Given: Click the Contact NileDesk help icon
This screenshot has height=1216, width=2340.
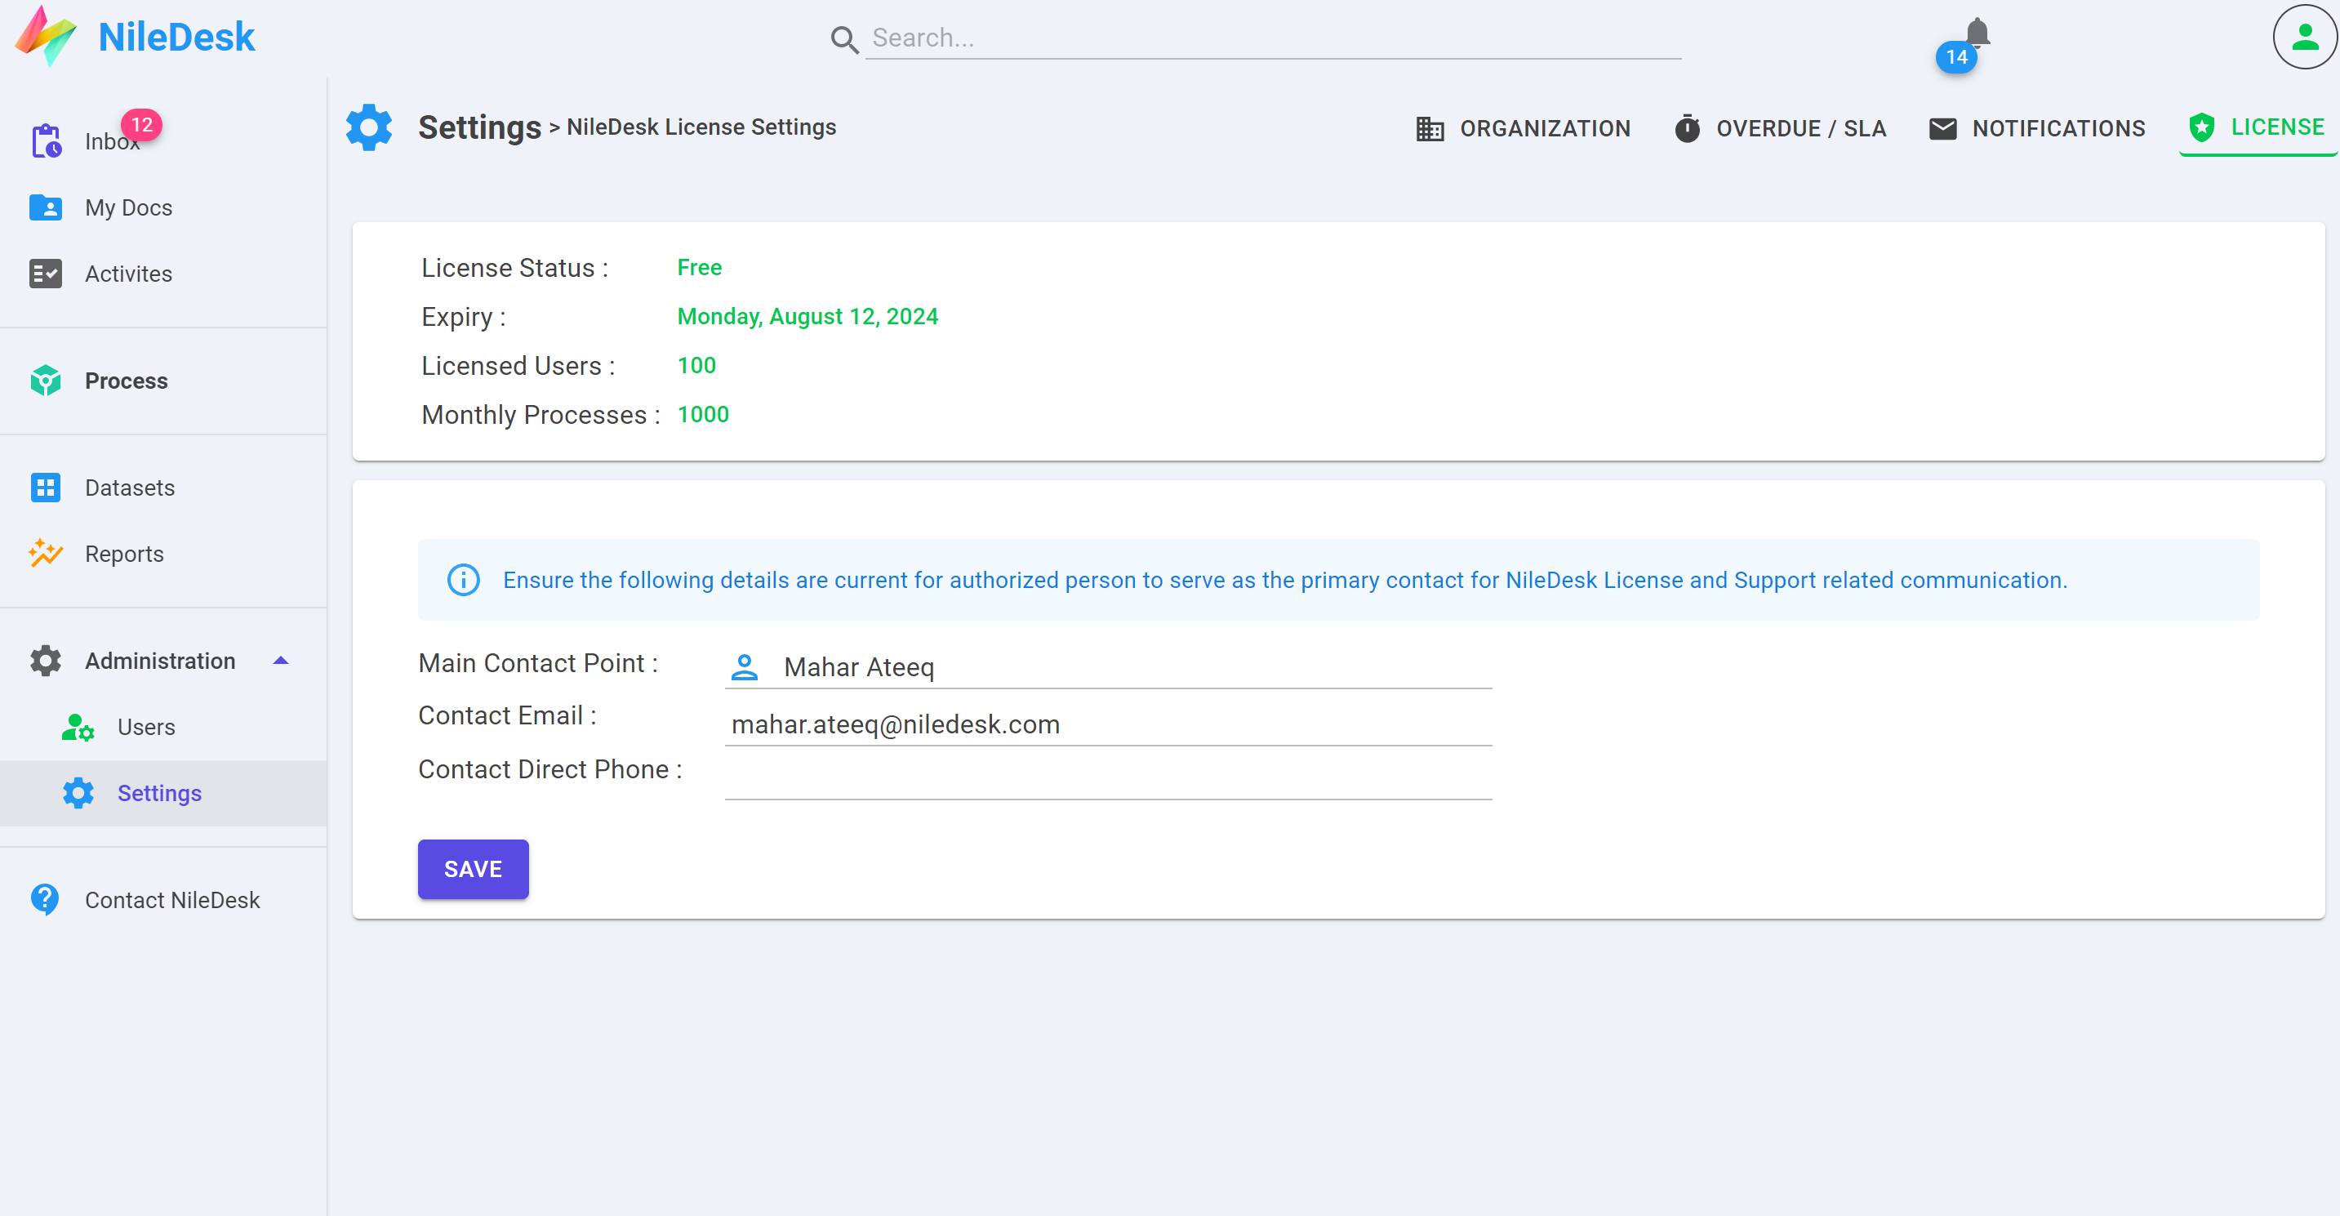Looking at the screenshot, I should (45, 900).
